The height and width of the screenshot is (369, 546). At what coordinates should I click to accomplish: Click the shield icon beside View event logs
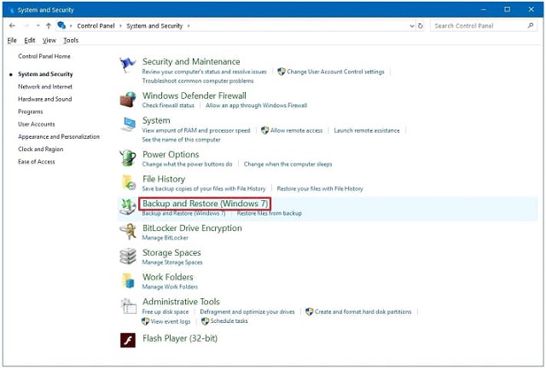pyautogui.click(x=146, y=321)
